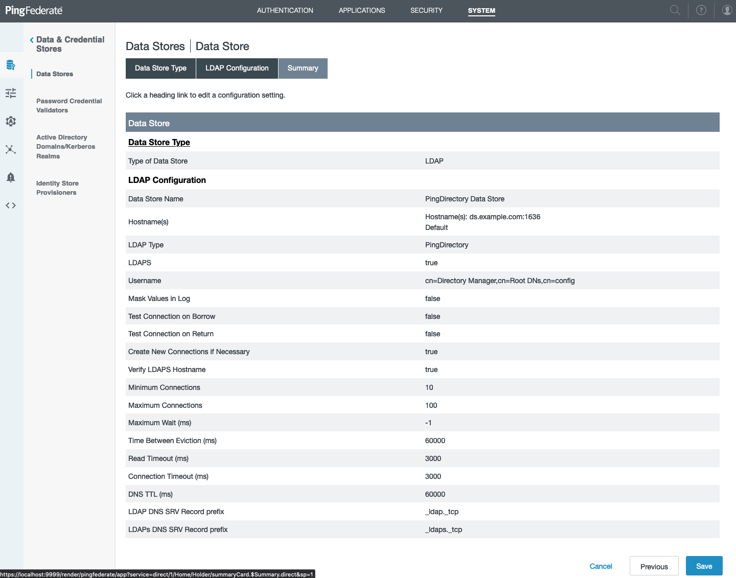Change Mask Values in Log setting
Viewport: 736px width, 578px height.
159,298
